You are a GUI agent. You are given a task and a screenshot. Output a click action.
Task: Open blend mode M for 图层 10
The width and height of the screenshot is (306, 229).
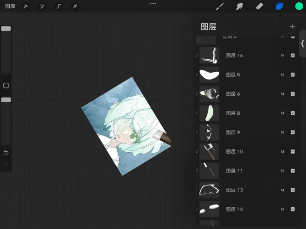[282, 152]
